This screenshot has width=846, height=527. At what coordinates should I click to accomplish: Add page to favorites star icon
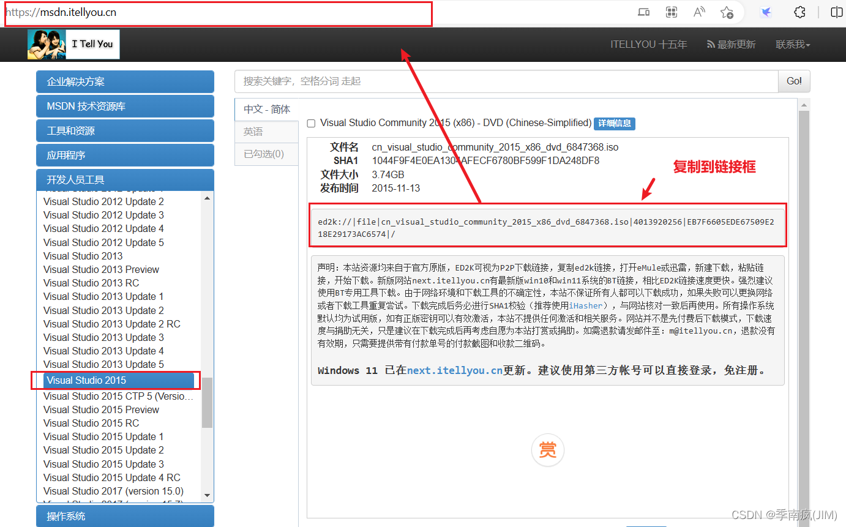tap(727, 12)
